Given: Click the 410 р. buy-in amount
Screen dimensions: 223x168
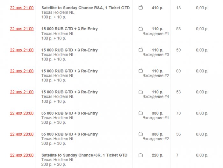Looking at the screenshot, I should pyautogui.click(x=157, y=8).
